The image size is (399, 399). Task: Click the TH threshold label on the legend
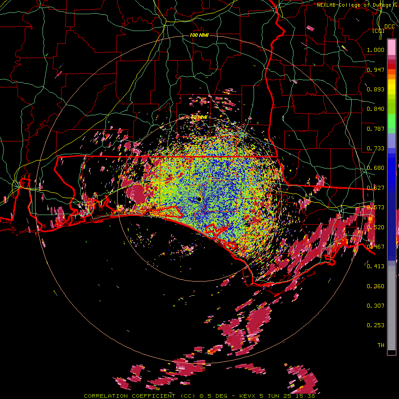[381, 345]
